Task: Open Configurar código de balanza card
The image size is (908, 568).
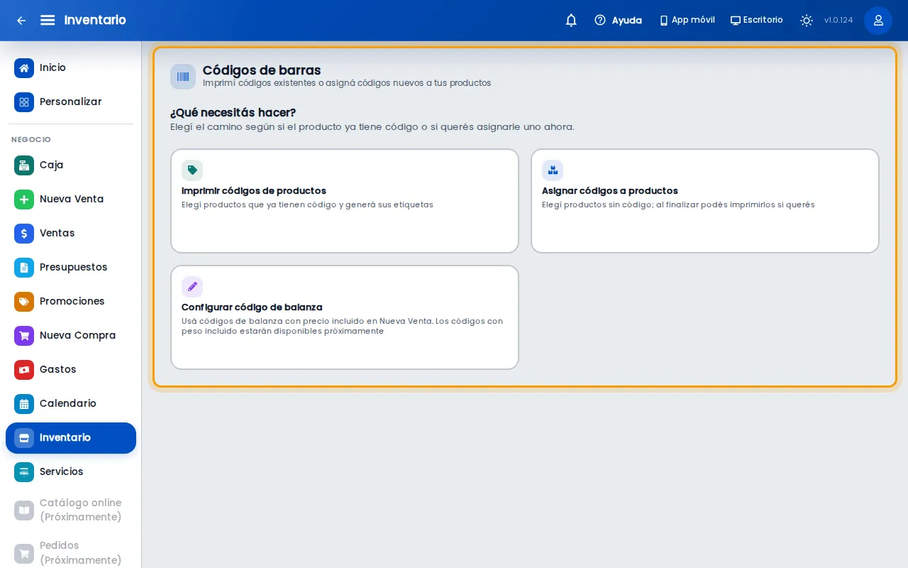Action: coord(345,317)
